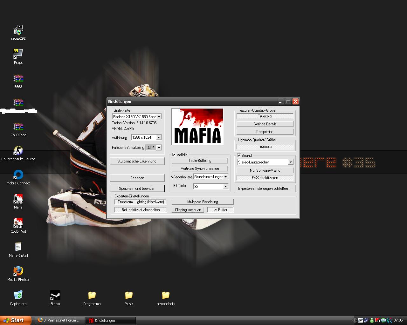Open the Mobile Connect desktop icon
This screenshot has height=325, width=407.
[18, 177]
